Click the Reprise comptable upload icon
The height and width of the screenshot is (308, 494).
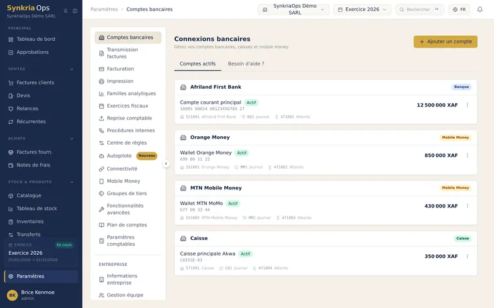101,118
